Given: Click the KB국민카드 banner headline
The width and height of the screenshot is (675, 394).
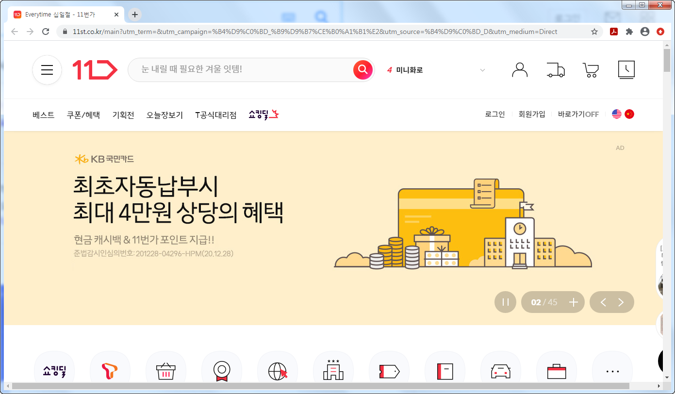Looking at the screenshot, I should [x=178, y=199].
